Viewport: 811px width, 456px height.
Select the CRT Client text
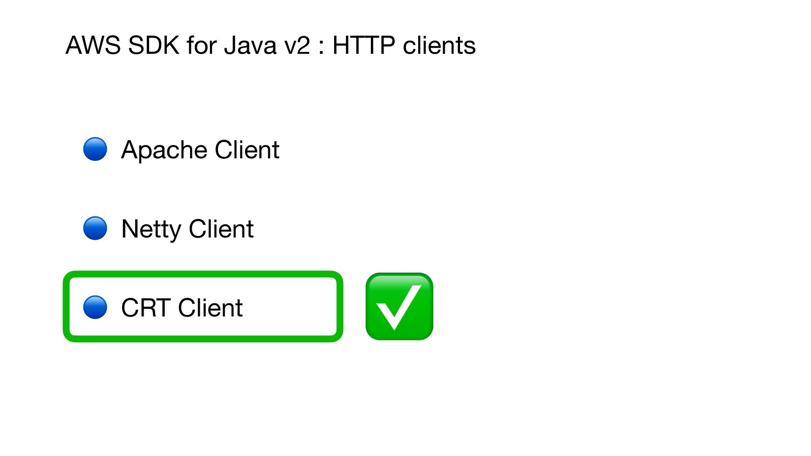(182, 307)
